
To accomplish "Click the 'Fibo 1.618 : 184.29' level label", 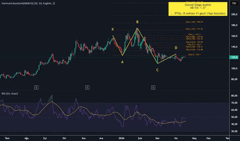I will pos(194,22).
